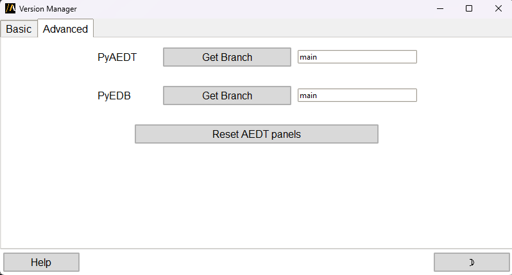512x275 pixels.
Task: Switch to the Basic tab
Action: coord(19,29)
